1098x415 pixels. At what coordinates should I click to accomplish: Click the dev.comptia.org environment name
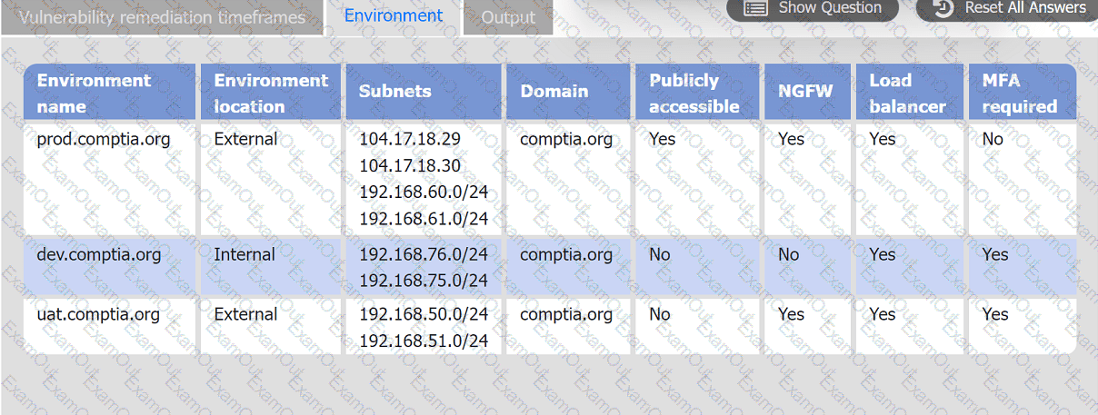point(99,255)
